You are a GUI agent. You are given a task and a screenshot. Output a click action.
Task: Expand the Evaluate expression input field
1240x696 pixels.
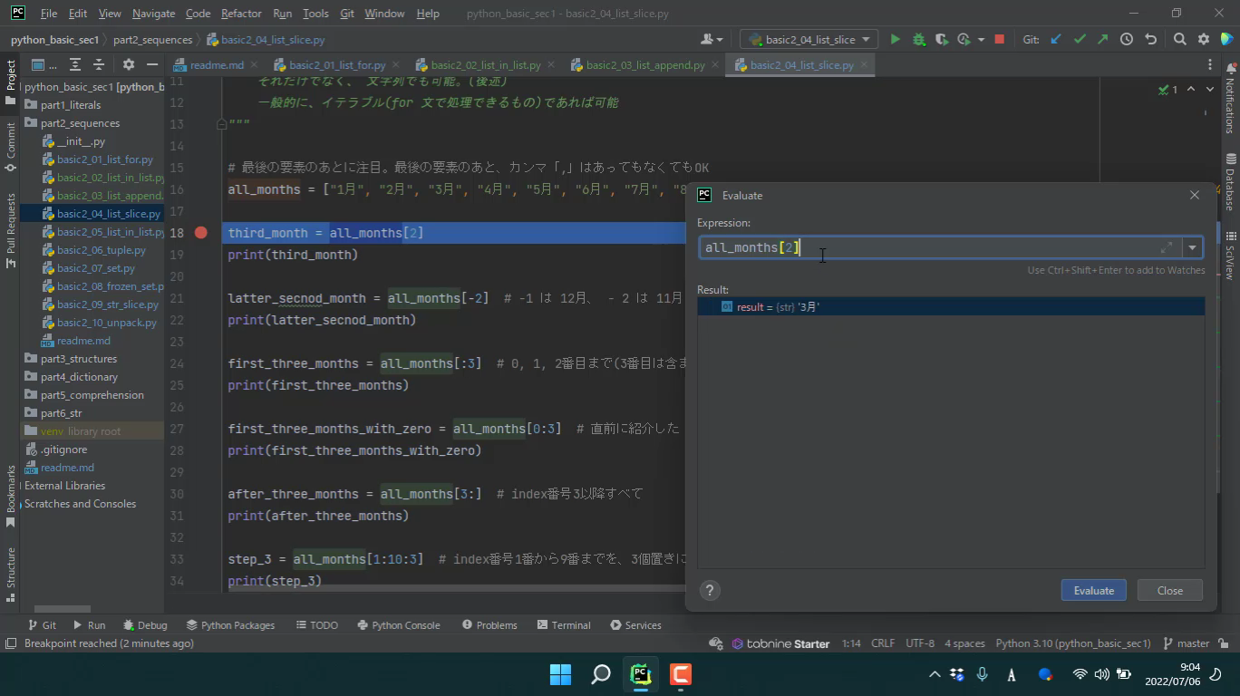1167,247
